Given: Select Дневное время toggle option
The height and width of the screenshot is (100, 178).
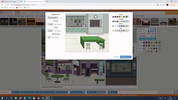Looking at the screenshot, I should (53, 18).
